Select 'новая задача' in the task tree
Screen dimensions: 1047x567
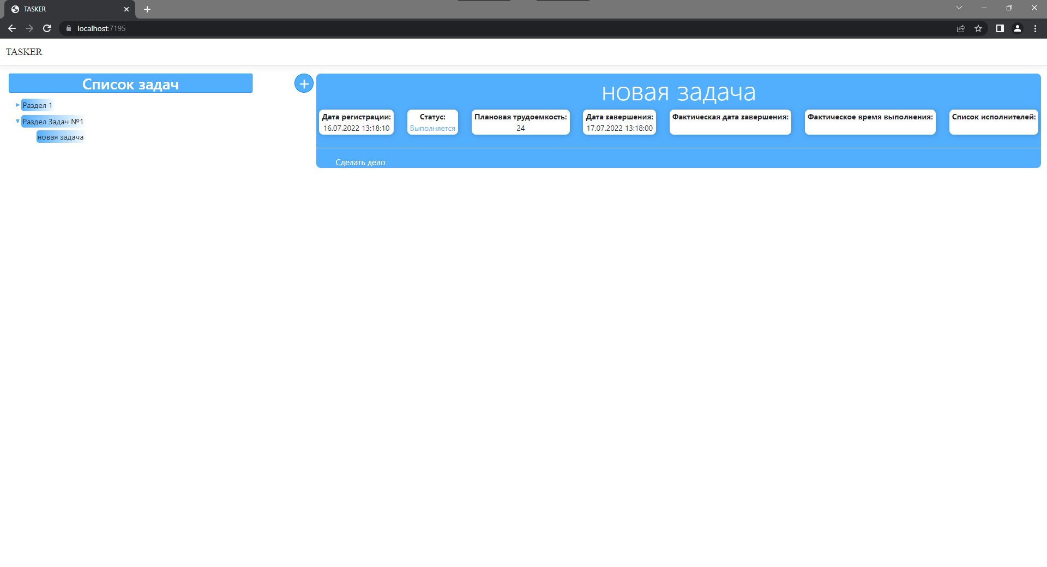pyautogui.click(x=60, y=137)
